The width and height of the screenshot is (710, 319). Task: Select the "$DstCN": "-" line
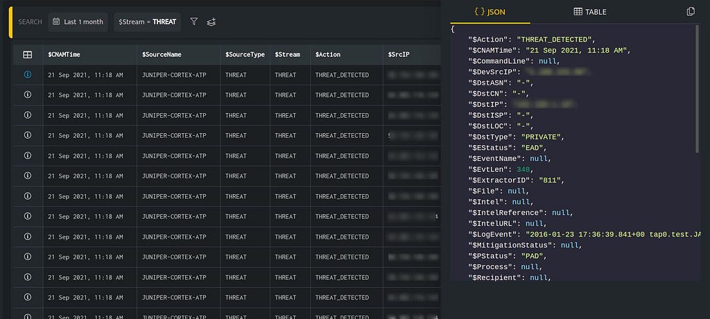(x=499, y=94)
